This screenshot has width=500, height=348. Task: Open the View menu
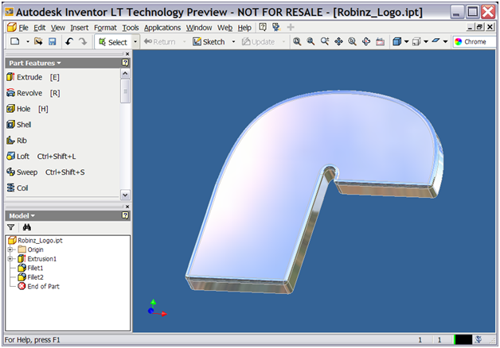pyautogui.click(x=57, y=28)
